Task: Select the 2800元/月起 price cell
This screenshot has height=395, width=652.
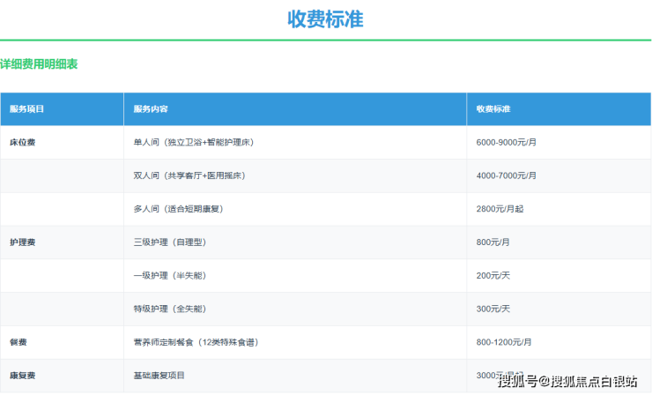Action: [x=500, y=209]
